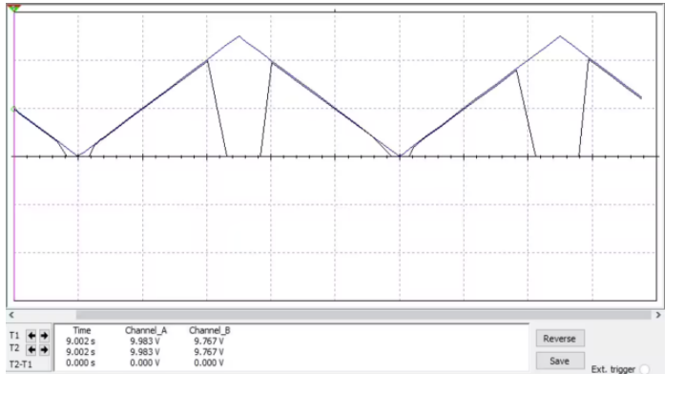Click the T2 time reading 9.002 s
This screenshot has height=394, width=684.
pyautogui.click(x=80, y=352)
